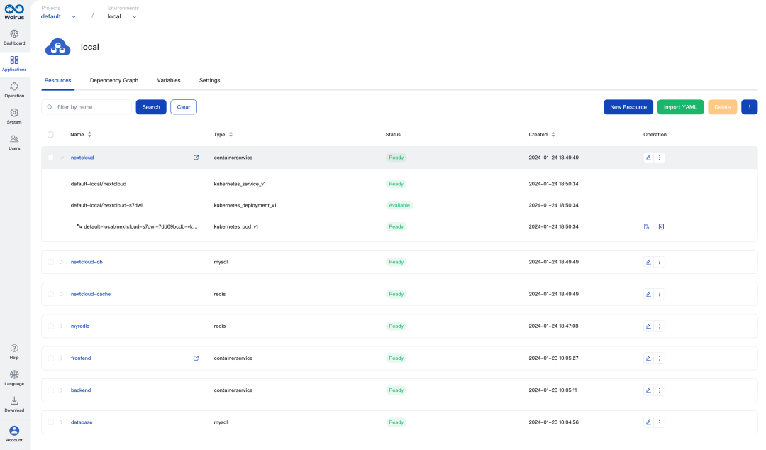Open more actions for nextcloud-db
The width and height of the screenshot is (766, 450).
(x=659, y=262)
